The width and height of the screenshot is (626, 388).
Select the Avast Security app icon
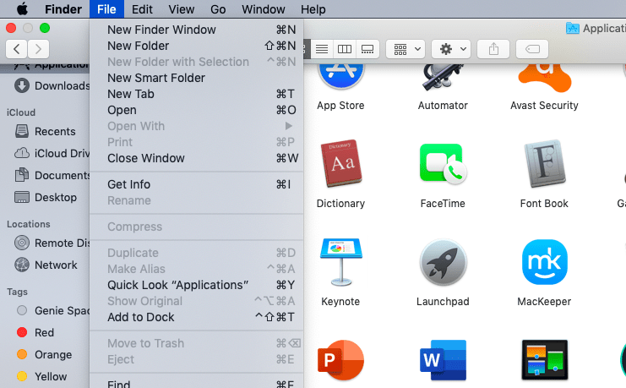pyautogui.click(x=545, y=78)
